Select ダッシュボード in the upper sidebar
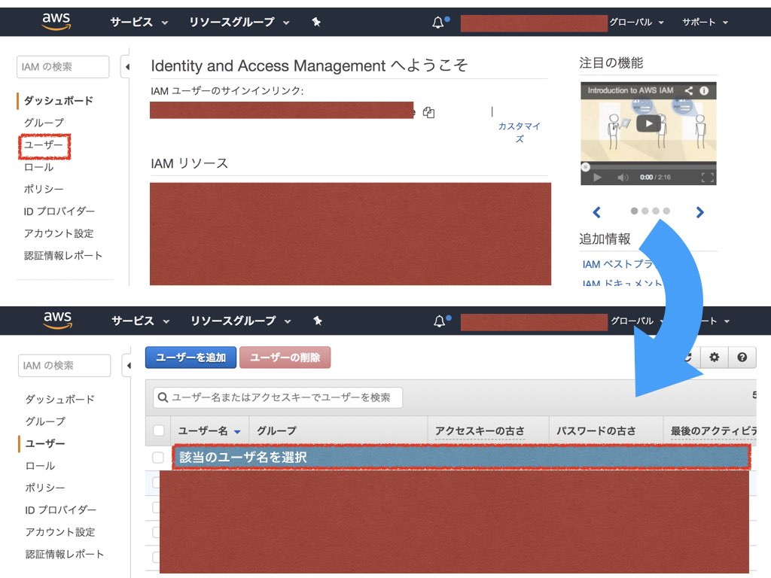The height and width of the screenshot is (578, 771). [x=59, y=101]
